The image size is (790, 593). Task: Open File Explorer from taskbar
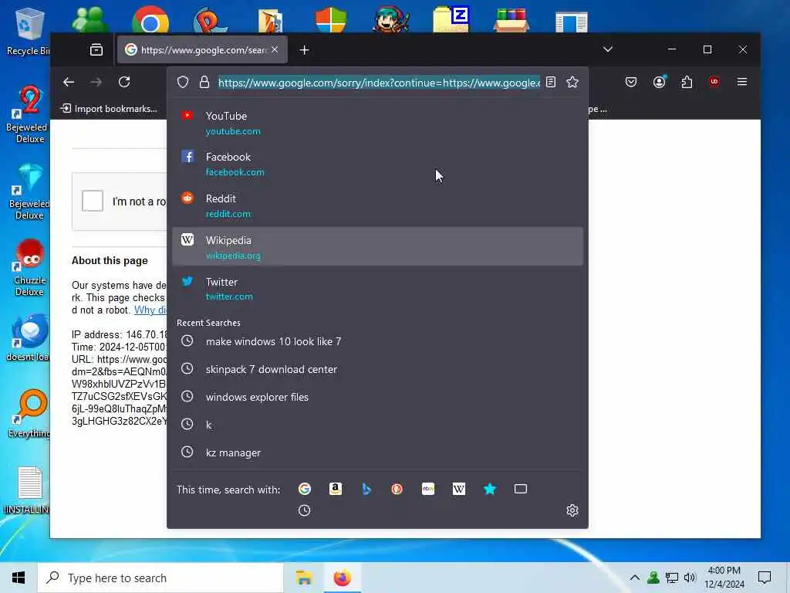coord(304,578)
